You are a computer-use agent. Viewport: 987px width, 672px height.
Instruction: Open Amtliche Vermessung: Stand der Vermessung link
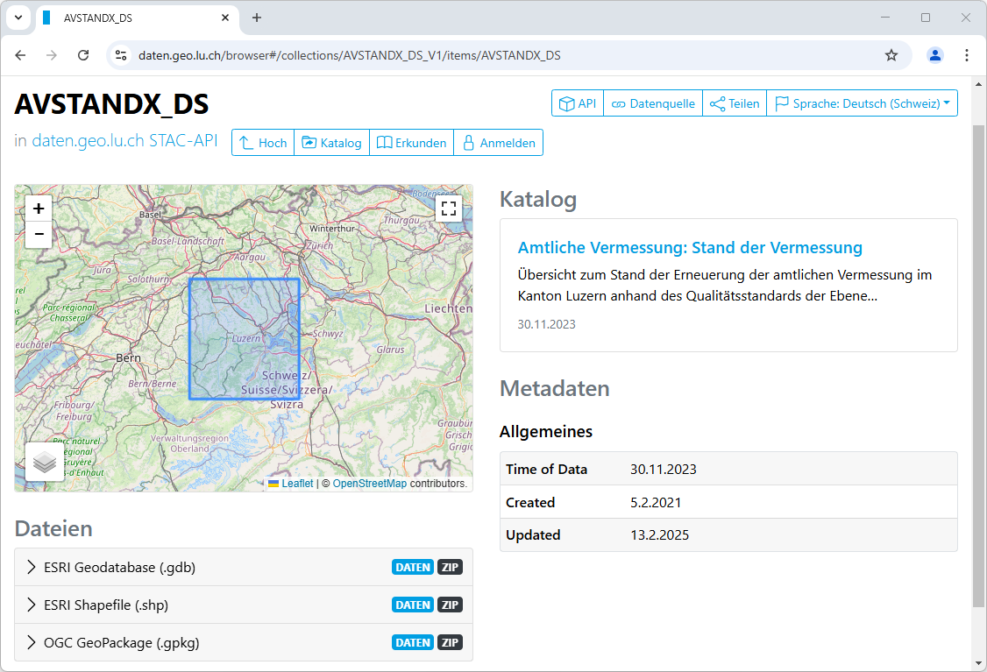[x=690, y=248]
